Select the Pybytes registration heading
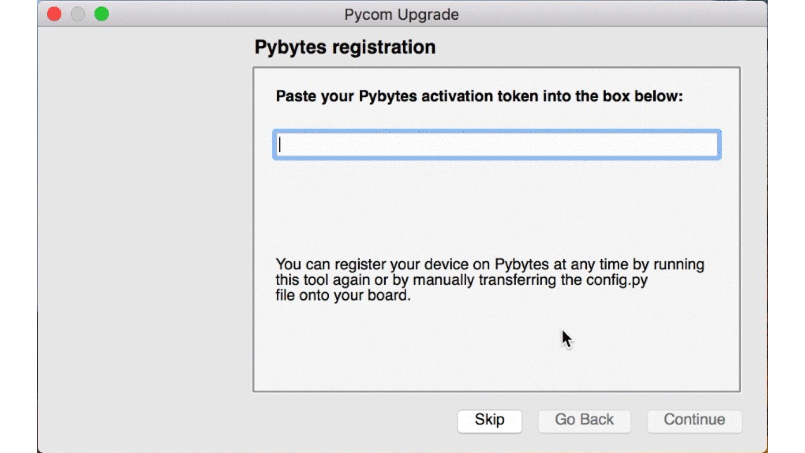This screenshot has width=805, height=453. tap(345, 47)
